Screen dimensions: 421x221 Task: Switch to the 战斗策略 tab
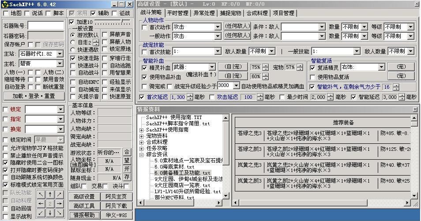point(151,12)
